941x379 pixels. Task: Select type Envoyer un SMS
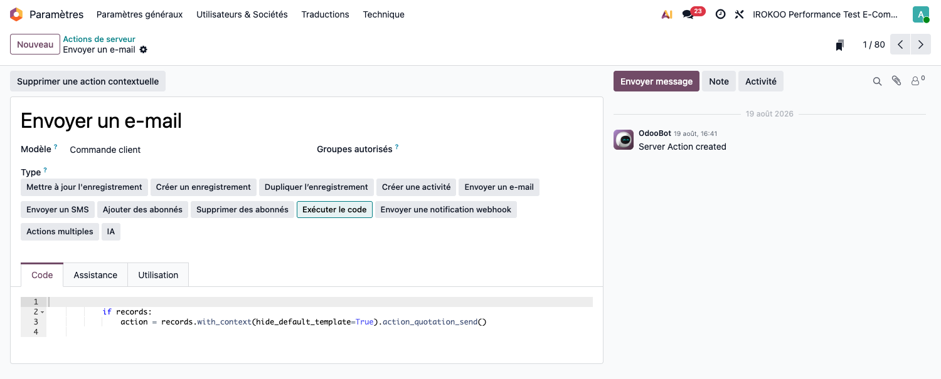[58, 210]
